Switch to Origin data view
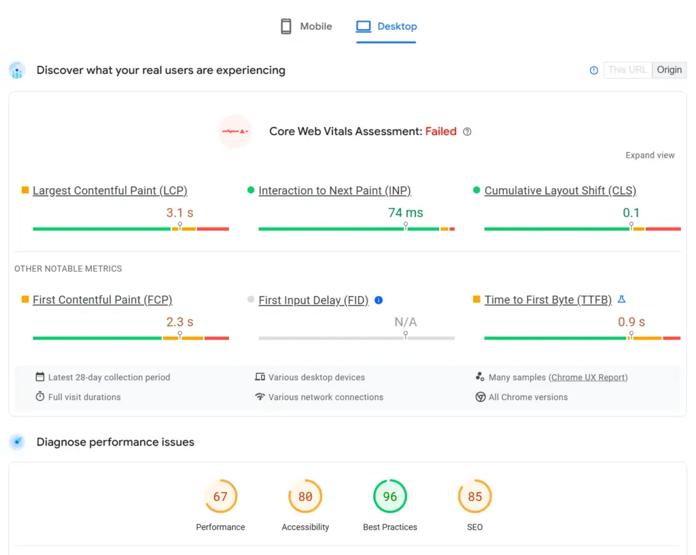Viewport: 696px width, 555px height. 669,69
